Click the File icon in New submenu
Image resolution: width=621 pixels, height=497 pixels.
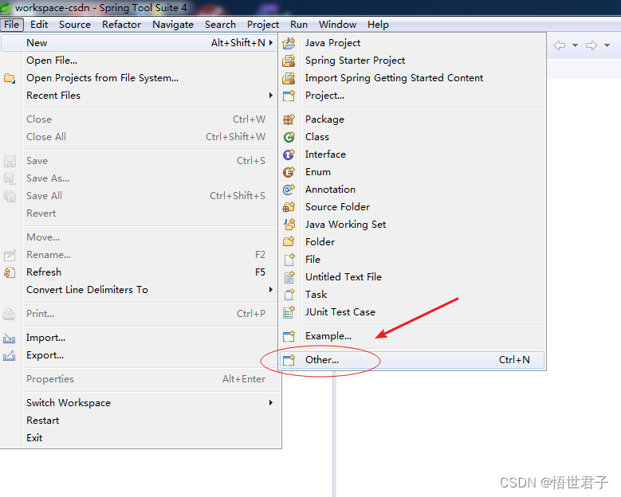click(x=289, y=260)
